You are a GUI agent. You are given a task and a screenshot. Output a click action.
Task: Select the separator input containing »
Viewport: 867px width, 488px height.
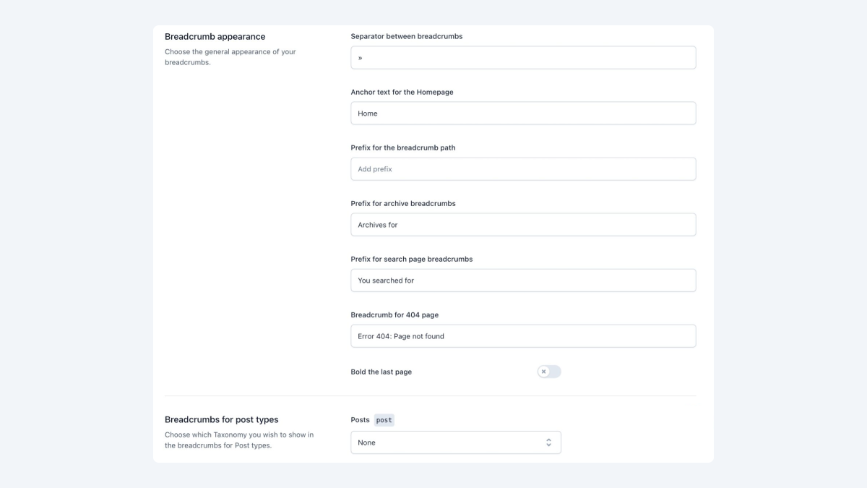point(523,57)
